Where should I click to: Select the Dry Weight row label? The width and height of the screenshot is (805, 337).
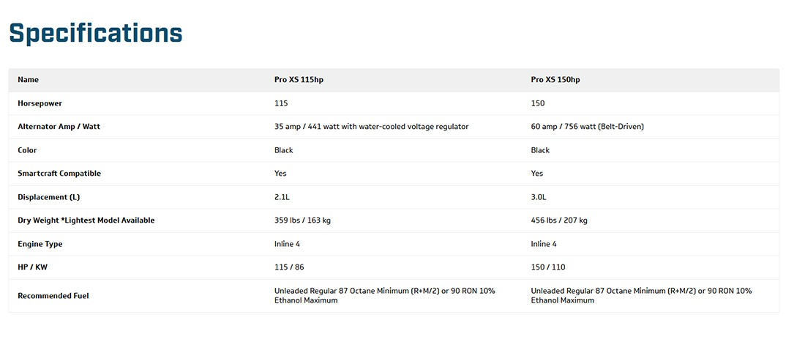click(86, 221)
